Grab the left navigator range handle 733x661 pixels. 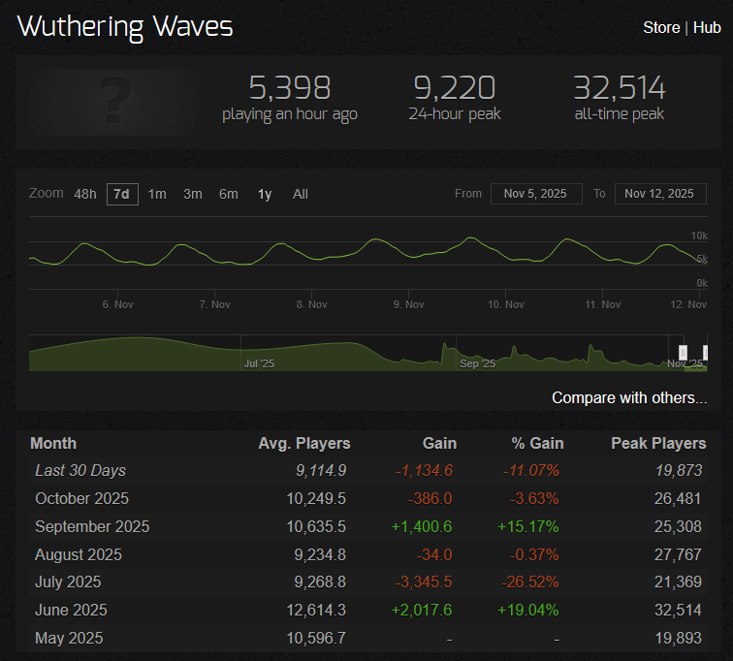click(x=683, y=353)
